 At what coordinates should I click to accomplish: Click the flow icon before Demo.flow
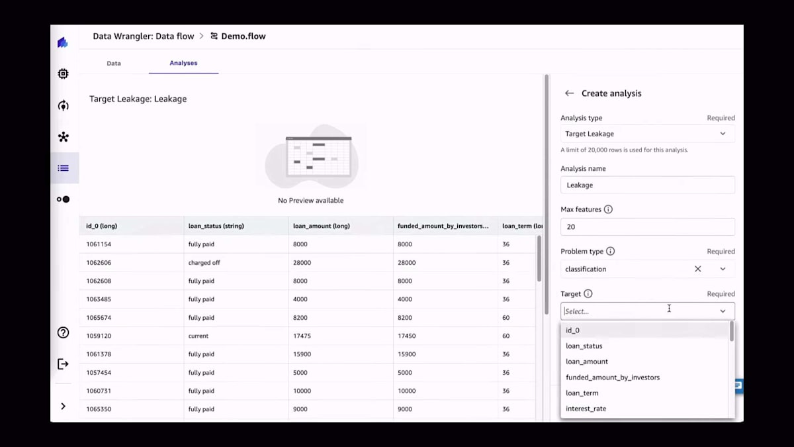(x=214, y=36)
